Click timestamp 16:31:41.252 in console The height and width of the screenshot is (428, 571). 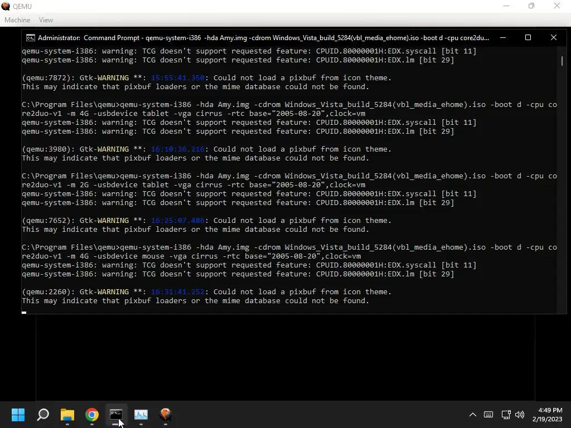(178, 292)
